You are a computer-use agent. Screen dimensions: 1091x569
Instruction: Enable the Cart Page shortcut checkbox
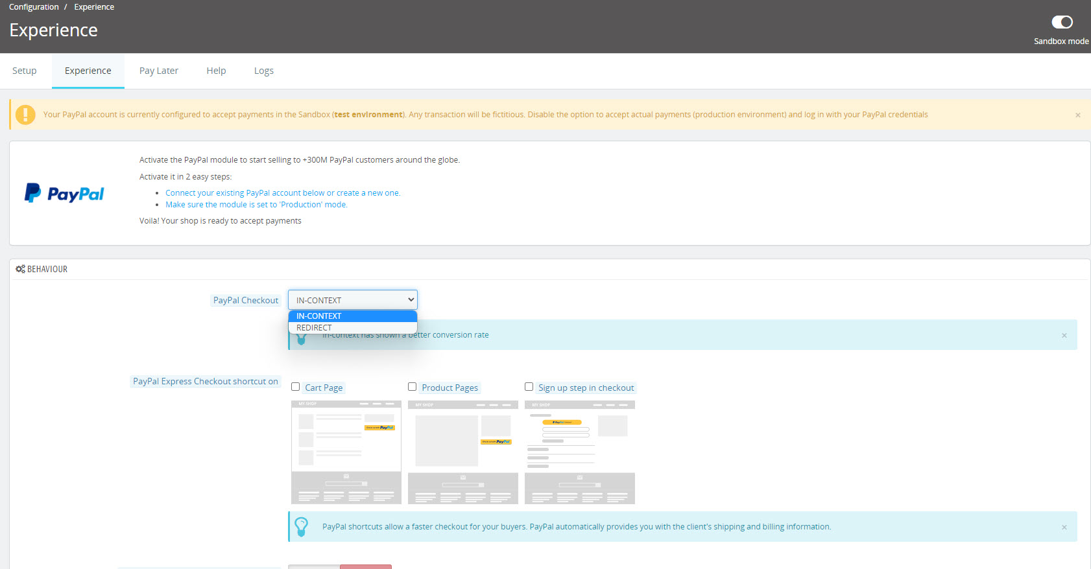coord(296,387)
